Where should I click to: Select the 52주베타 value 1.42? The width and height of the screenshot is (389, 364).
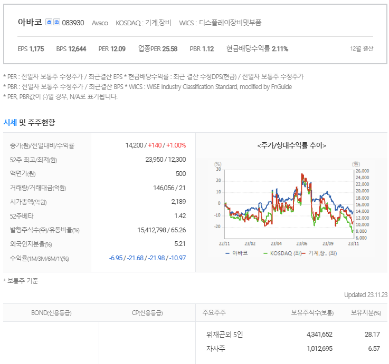180,215
